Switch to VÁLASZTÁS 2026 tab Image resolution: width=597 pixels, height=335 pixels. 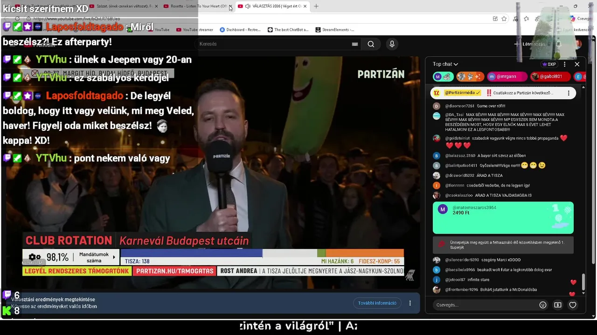coord(273,6)
